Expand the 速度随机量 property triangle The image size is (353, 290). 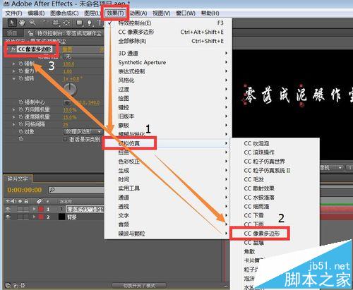tap(14, 117)
